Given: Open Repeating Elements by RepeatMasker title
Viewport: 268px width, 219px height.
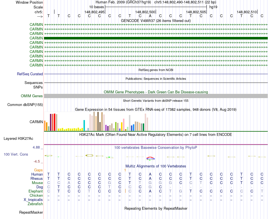Looking at the screenshot, I should [156, 209].
